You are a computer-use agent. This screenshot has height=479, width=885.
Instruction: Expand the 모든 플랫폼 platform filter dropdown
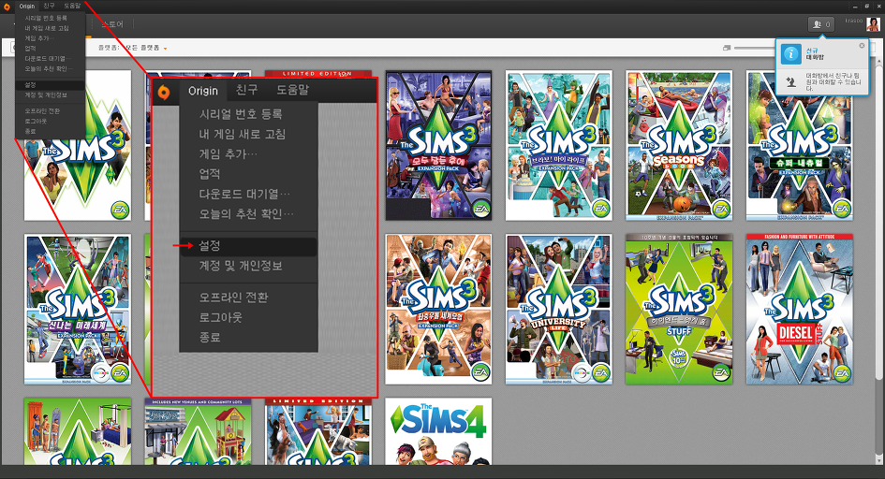145,48
